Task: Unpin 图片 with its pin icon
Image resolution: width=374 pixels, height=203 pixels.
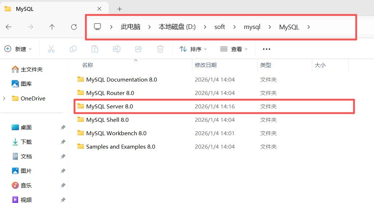Action: point(63,171)
